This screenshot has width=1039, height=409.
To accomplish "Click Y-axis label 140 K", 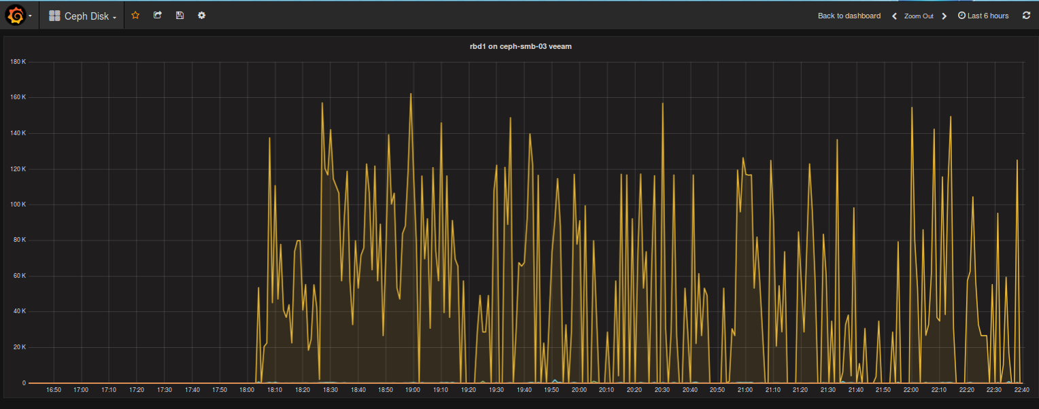I will [x=18, y=133].
